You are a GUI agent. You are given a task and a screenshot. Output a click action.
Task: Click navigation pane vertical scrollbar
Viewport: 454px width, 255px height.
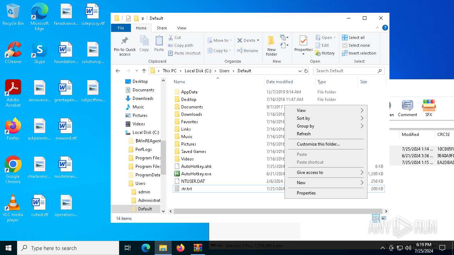163,158
